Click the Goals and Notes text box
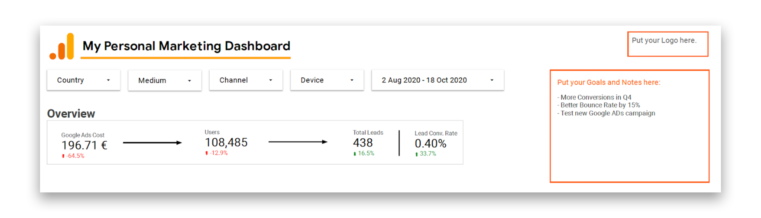Viewport: 761px width, 218px height. (x=630, y=126)
